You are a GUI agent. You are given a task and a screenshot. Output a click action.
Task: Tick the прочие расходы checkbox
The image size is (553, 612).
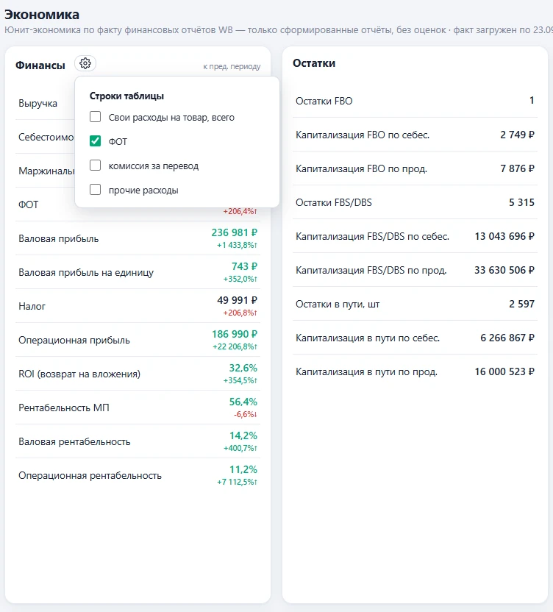tap(95, 190)
